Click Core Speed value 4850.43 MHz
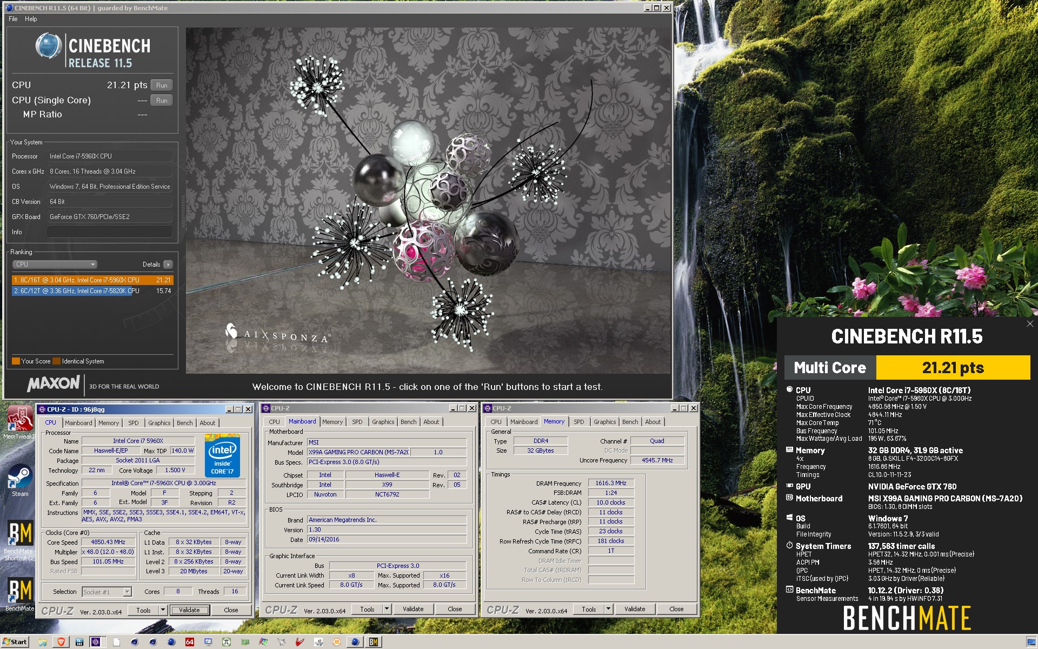Image resolution: width=1038 pixels, height=649 pixels. point(108,542)
